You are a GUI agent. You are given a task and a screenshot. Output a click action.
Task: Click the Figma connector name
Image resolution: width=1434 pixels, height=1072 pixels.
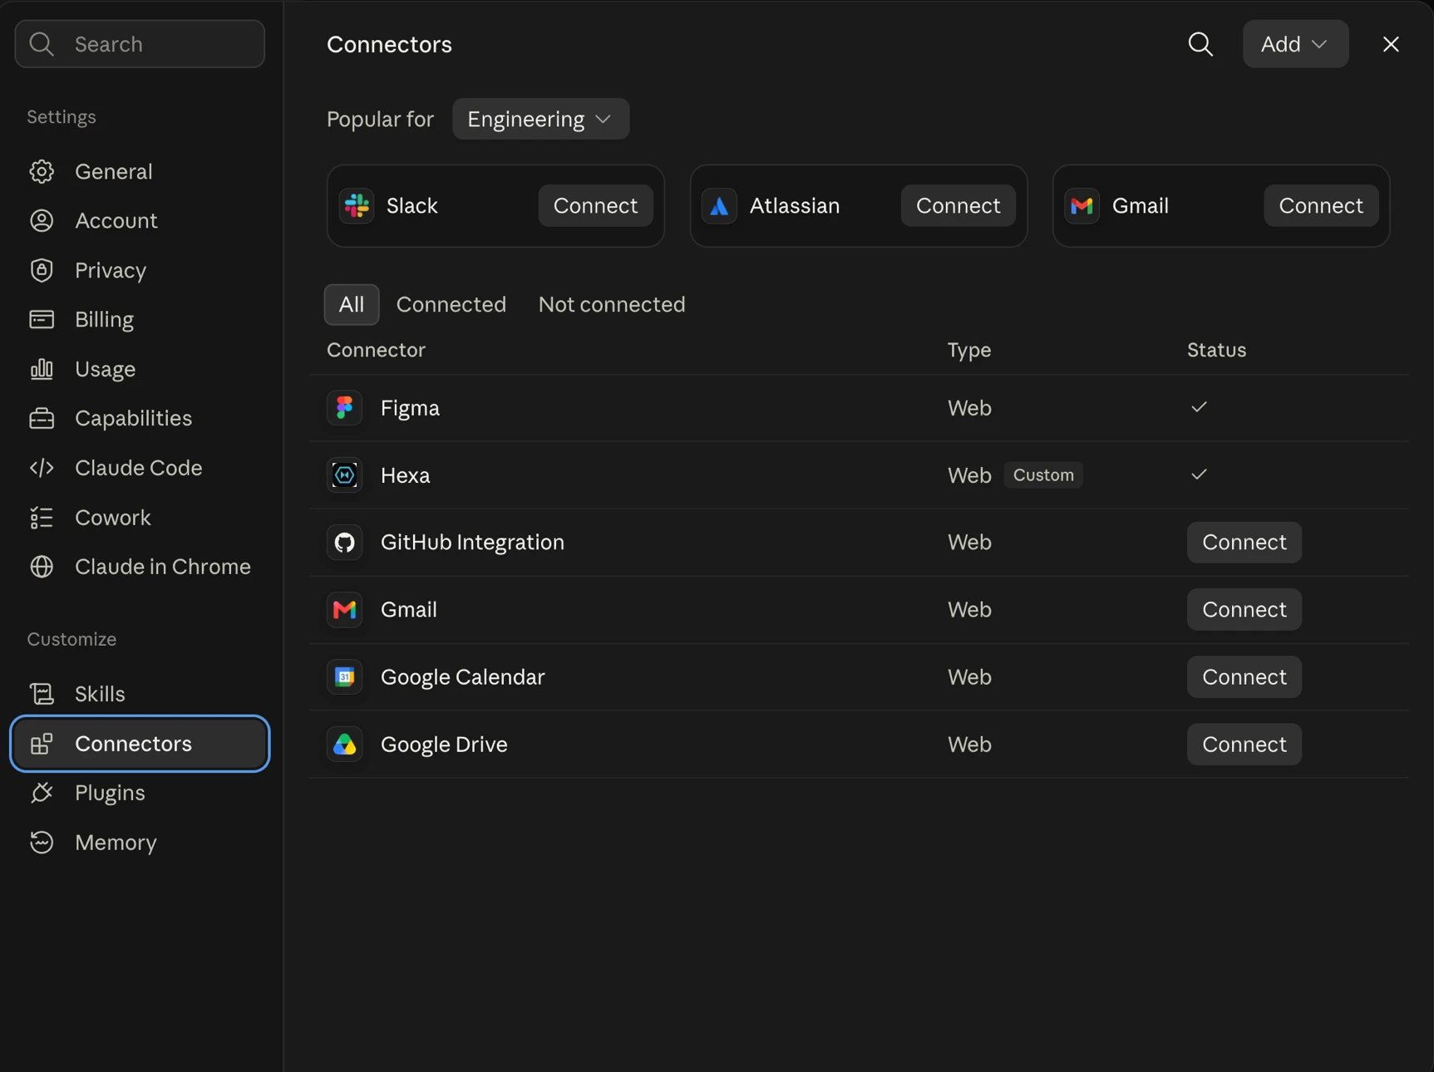(x=410, y=408)
